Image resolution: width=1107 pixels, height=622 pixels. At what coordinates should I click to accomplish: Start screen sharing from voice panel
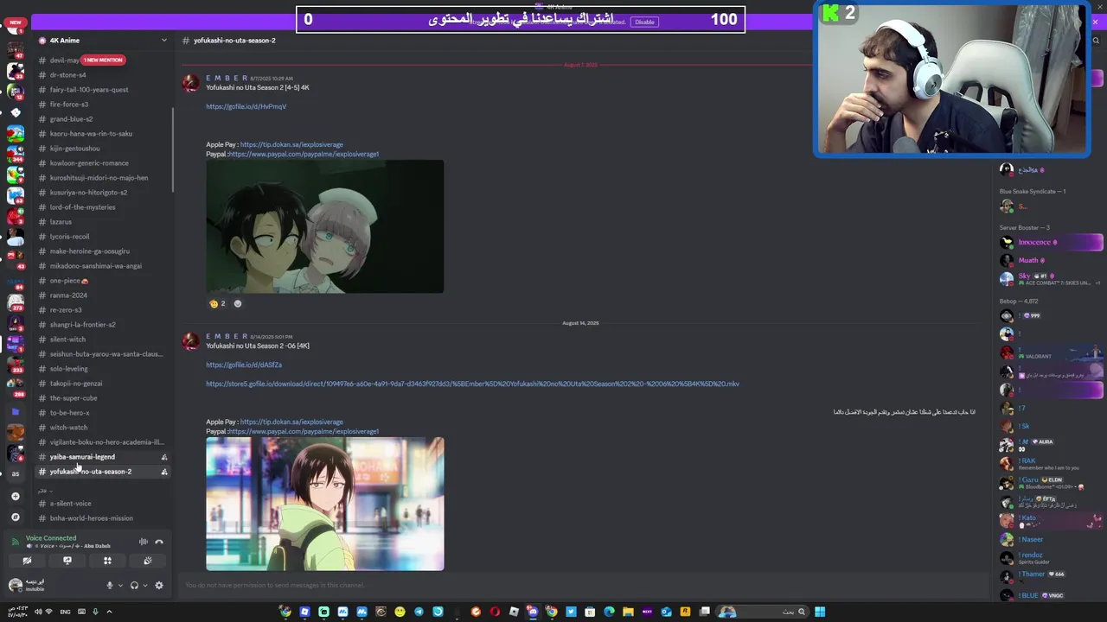coord(67,561)
